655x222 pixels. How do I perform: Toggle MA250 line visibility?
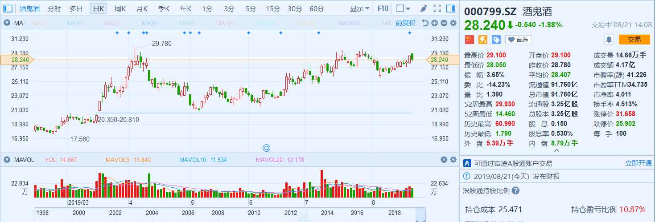(266, 23)
